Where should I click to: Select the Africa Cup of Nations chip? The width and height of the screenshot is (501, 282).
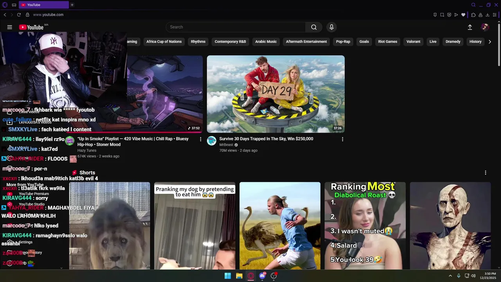pyautogui.click(x=164, y=42)
